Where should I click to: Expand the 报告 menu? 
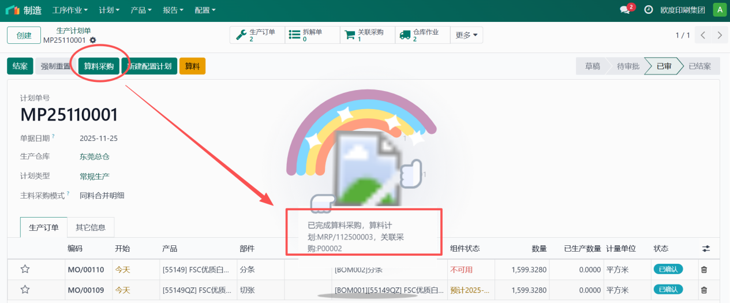[x=173, y=10]
